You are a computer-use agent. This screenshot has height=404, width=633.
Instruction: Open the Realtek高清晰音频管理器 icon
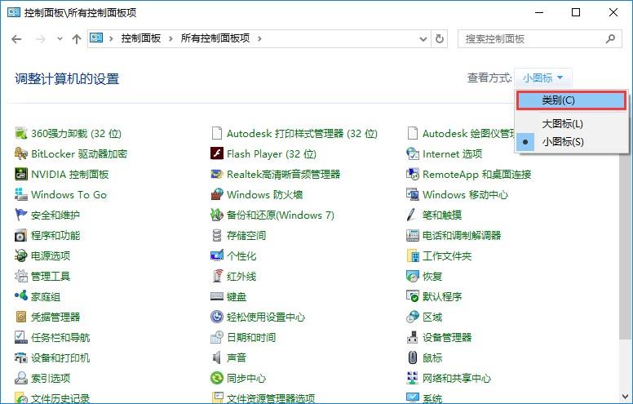pyautogui.click(x=217, y=174)
